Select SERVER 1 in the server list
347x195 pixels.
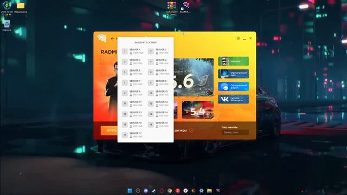133,51
